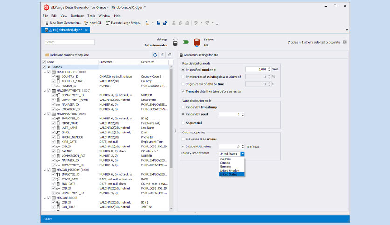Collapse the HR.DEPARTMENTS tree node
This screenshot has height=225, width=390.
point(45,91)
